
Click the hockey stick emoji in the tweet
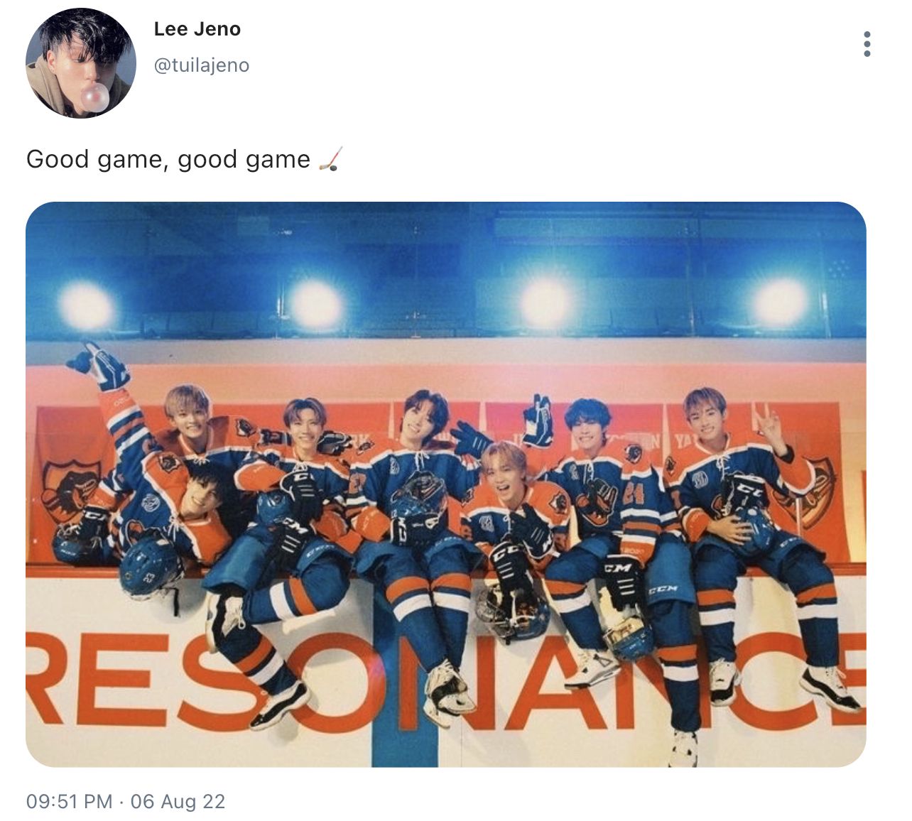pos(330,159)
